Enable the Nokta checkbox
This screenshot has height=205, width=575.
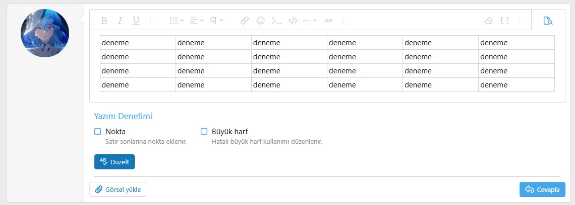97,132
